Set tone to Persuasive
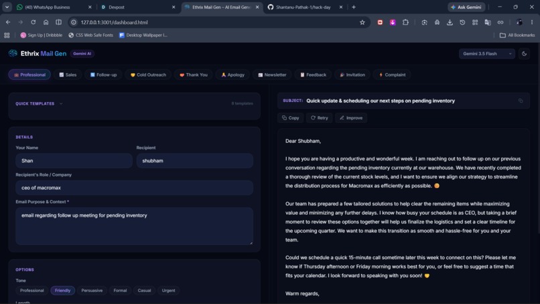 (92, 291)
